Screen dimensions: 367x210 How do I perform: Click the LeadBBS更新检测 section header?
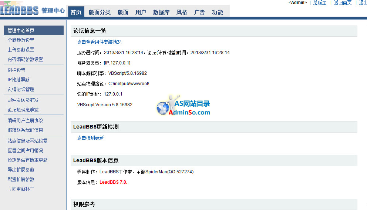(x=214, y=127)
